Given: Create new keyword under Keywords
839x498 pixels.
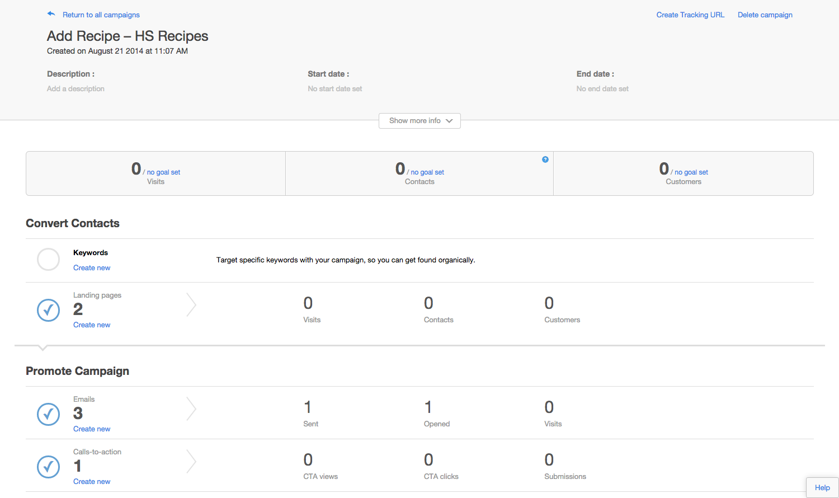Looking at the screenshot, I should pyautogui.click(x=92, y=268).
